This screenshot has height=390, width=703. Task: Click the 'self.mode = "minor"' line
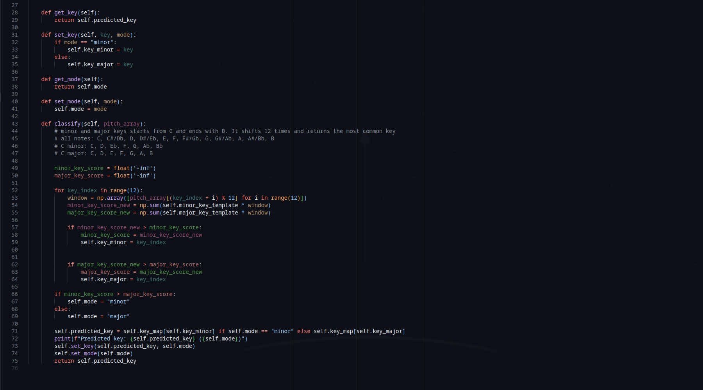click(x=98, y=301)
